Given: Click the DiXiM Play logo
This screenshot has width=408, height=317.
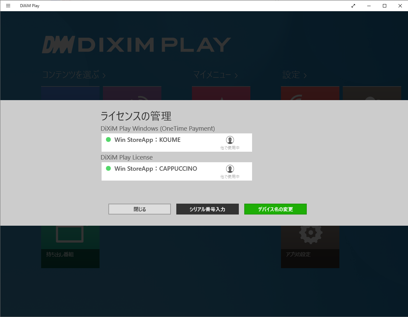Looking at the screenshot, I should 136,45.
